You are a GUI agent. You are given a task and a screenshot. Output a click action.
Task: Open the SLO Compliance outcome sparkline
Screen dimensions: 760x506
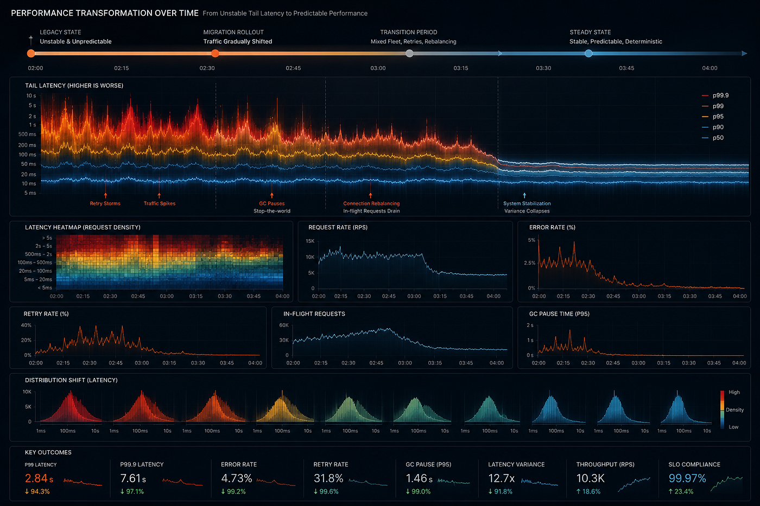[x=727, y=484]
